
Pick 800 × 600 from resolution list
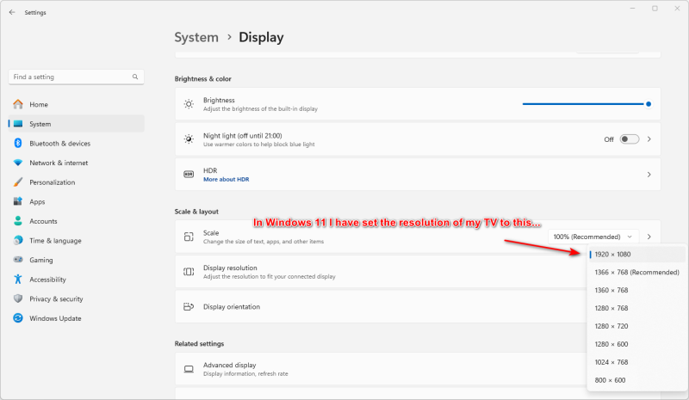[x=610, y=380]
